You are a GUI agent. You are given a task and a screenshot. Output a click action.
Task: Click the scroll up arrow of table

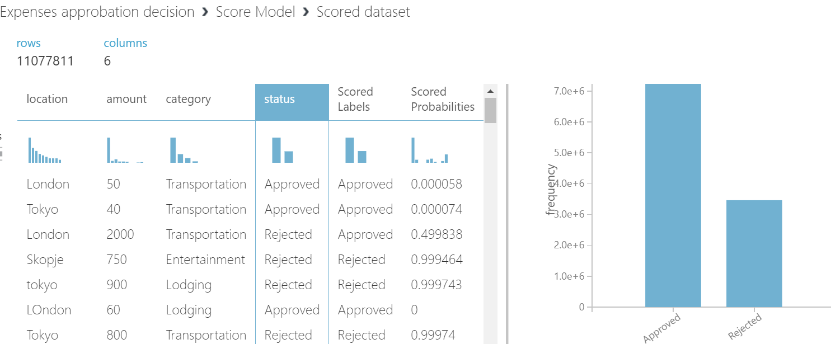(x=490, y=91)
